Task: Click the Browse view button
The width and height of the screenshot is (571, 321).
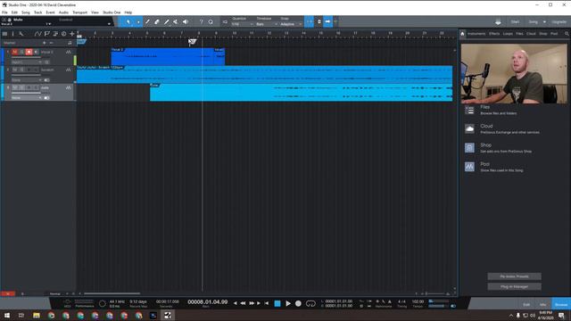Action: tap(561, 304)
